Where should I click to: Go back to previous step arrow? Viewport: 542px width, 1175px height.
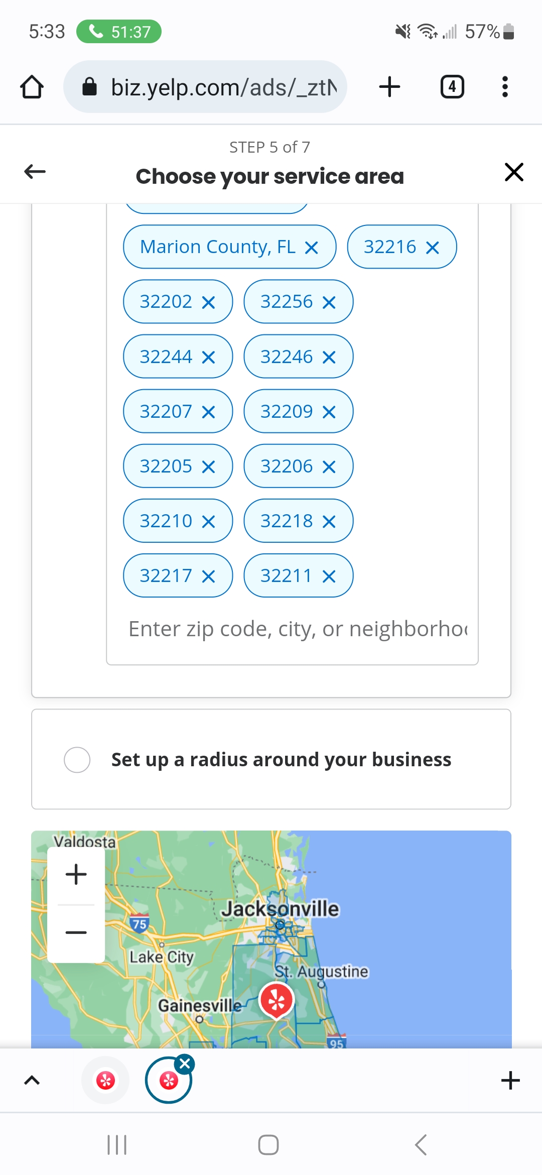point(35,172)
